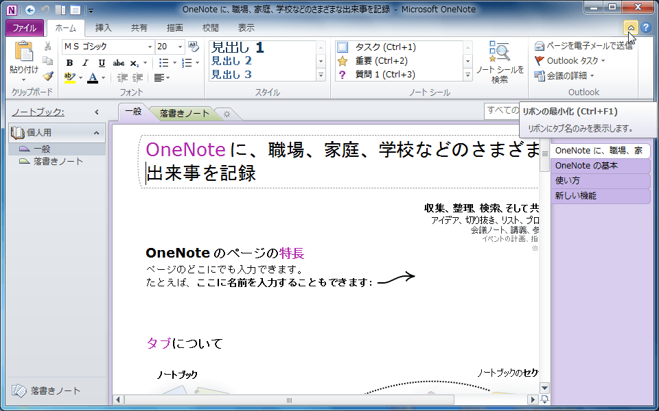Switch to the 描画 ribbon tab

[175, 28]
